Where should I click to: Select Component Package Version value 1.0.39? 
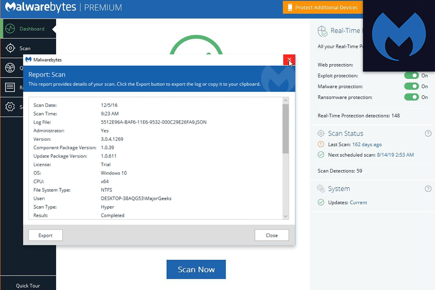click(x=107, y=148)
